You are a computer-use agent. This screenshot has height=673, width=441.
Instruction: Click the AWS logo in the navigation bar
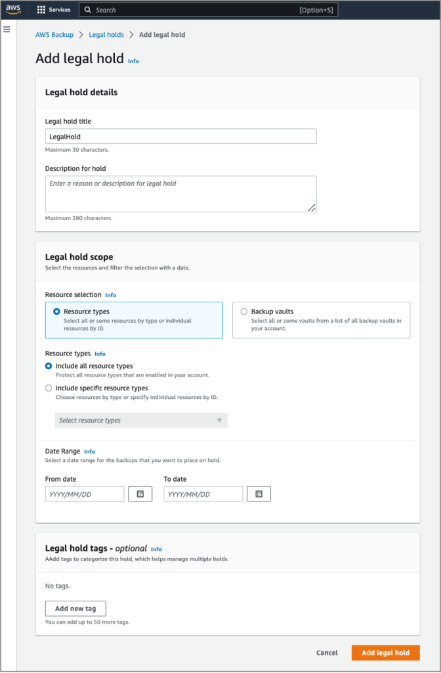(14, 9)
